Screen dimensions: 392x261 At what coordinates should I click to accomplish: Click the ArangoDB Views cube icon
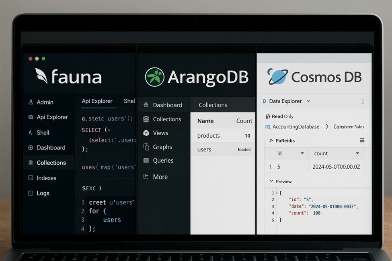tap(146, 133)
